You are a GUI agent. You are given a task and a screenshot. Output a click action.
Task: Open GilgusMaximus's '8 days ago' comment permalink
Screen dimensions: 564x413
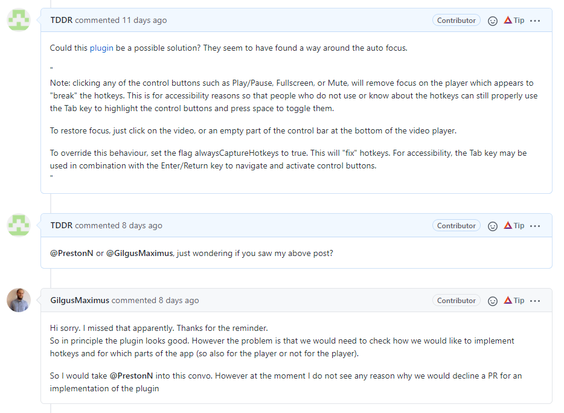[179, 301]
